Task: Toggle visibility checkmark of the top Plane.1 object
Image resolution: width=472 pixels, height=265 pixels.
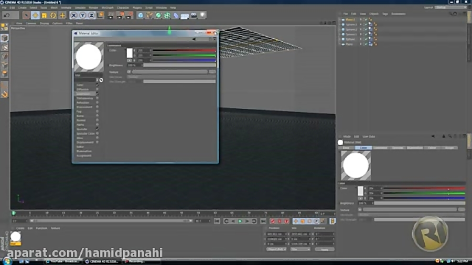Action: [366, 19]
